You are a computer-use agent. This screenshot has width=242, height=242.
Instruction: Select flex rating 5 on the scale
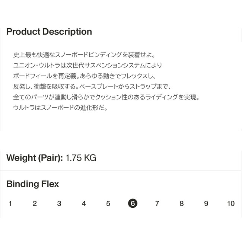(x=108, y=204)
